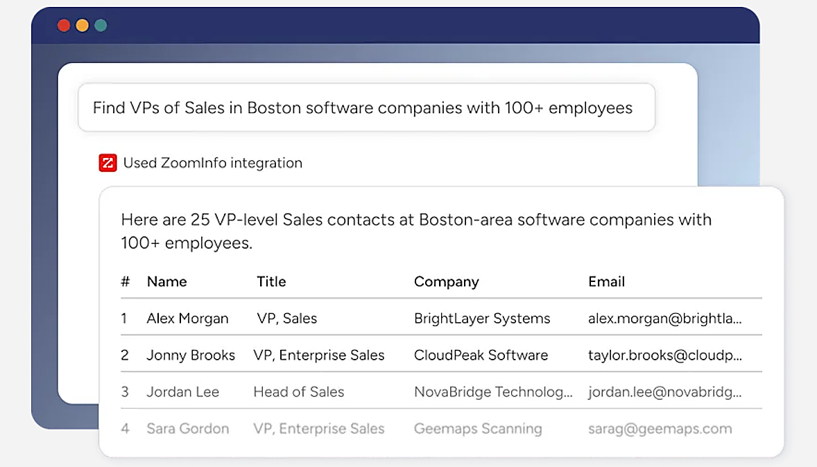This screenshot has width=817, height=467.
Task: Click the search prompt input field
Action: click(366, 107)
